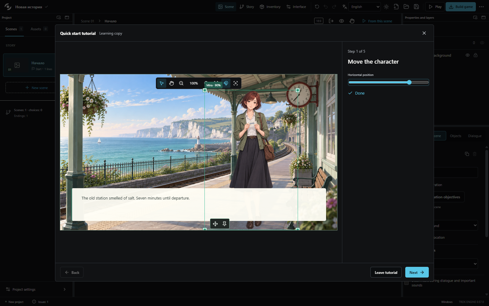Add a scene with New scene button
489x306 pixels.
tap(36, 88)
